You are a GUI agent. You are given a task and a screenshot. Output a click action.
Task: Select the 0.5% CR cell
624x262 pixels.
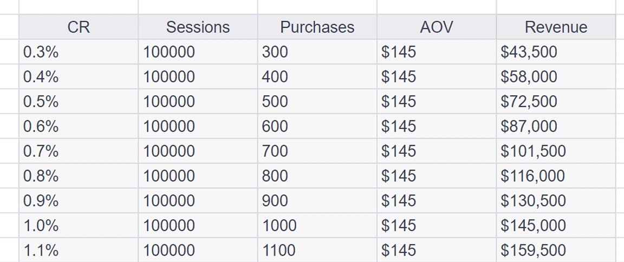tap(79, 102)
